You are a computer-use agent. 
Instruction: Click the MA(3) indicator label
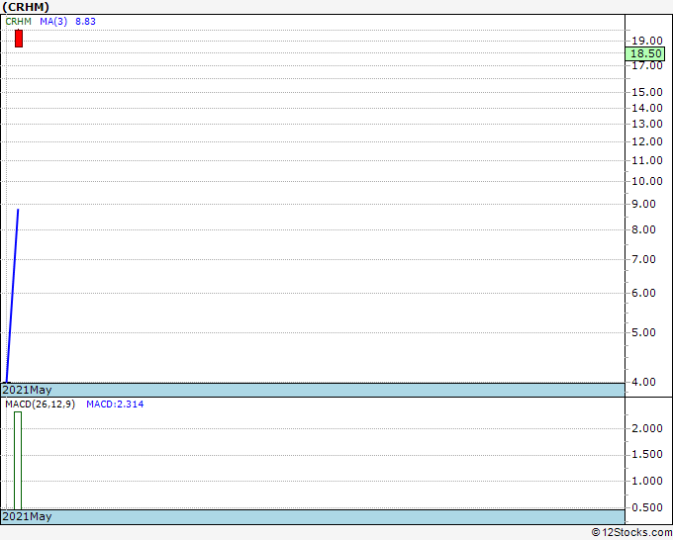53,22
